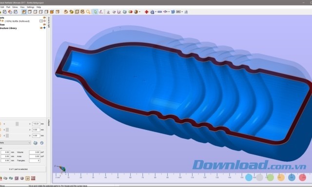Screen dimensions: 312x187
Task: Click the yellow-green zoom parts icon
Action: coord(71,12)
